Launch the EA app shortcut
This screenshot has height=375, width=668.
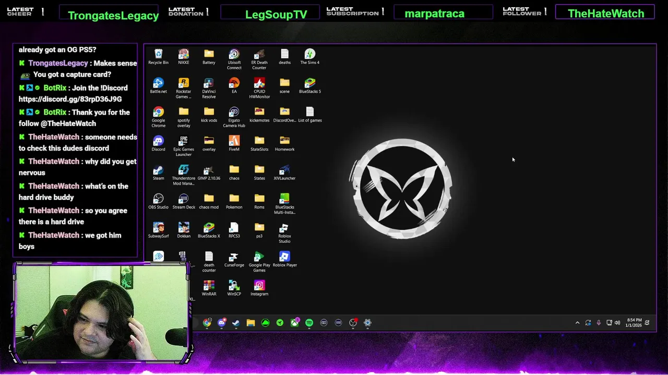(234, 86)
